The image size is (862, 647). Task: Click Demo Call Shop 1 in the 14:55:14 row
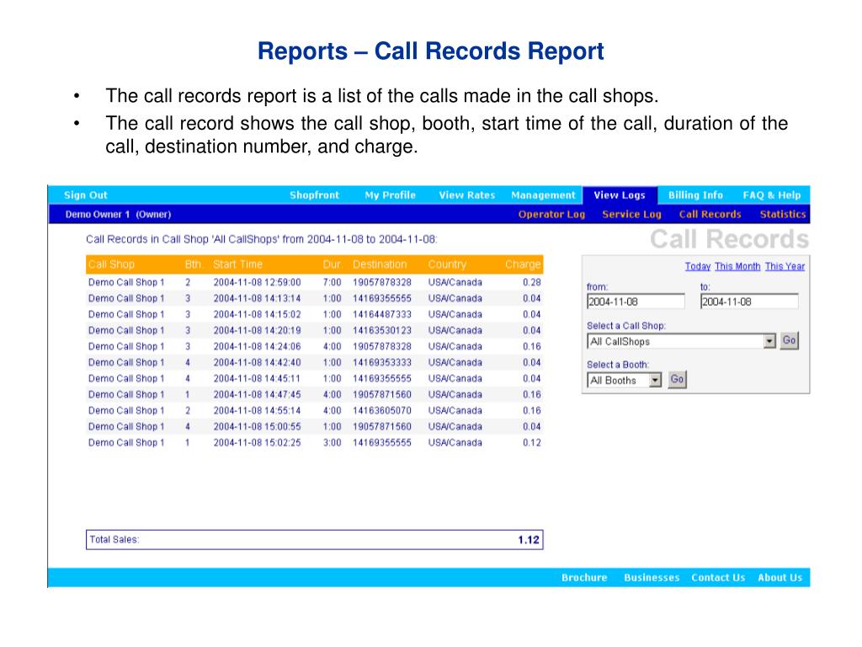tap(126, 410)
